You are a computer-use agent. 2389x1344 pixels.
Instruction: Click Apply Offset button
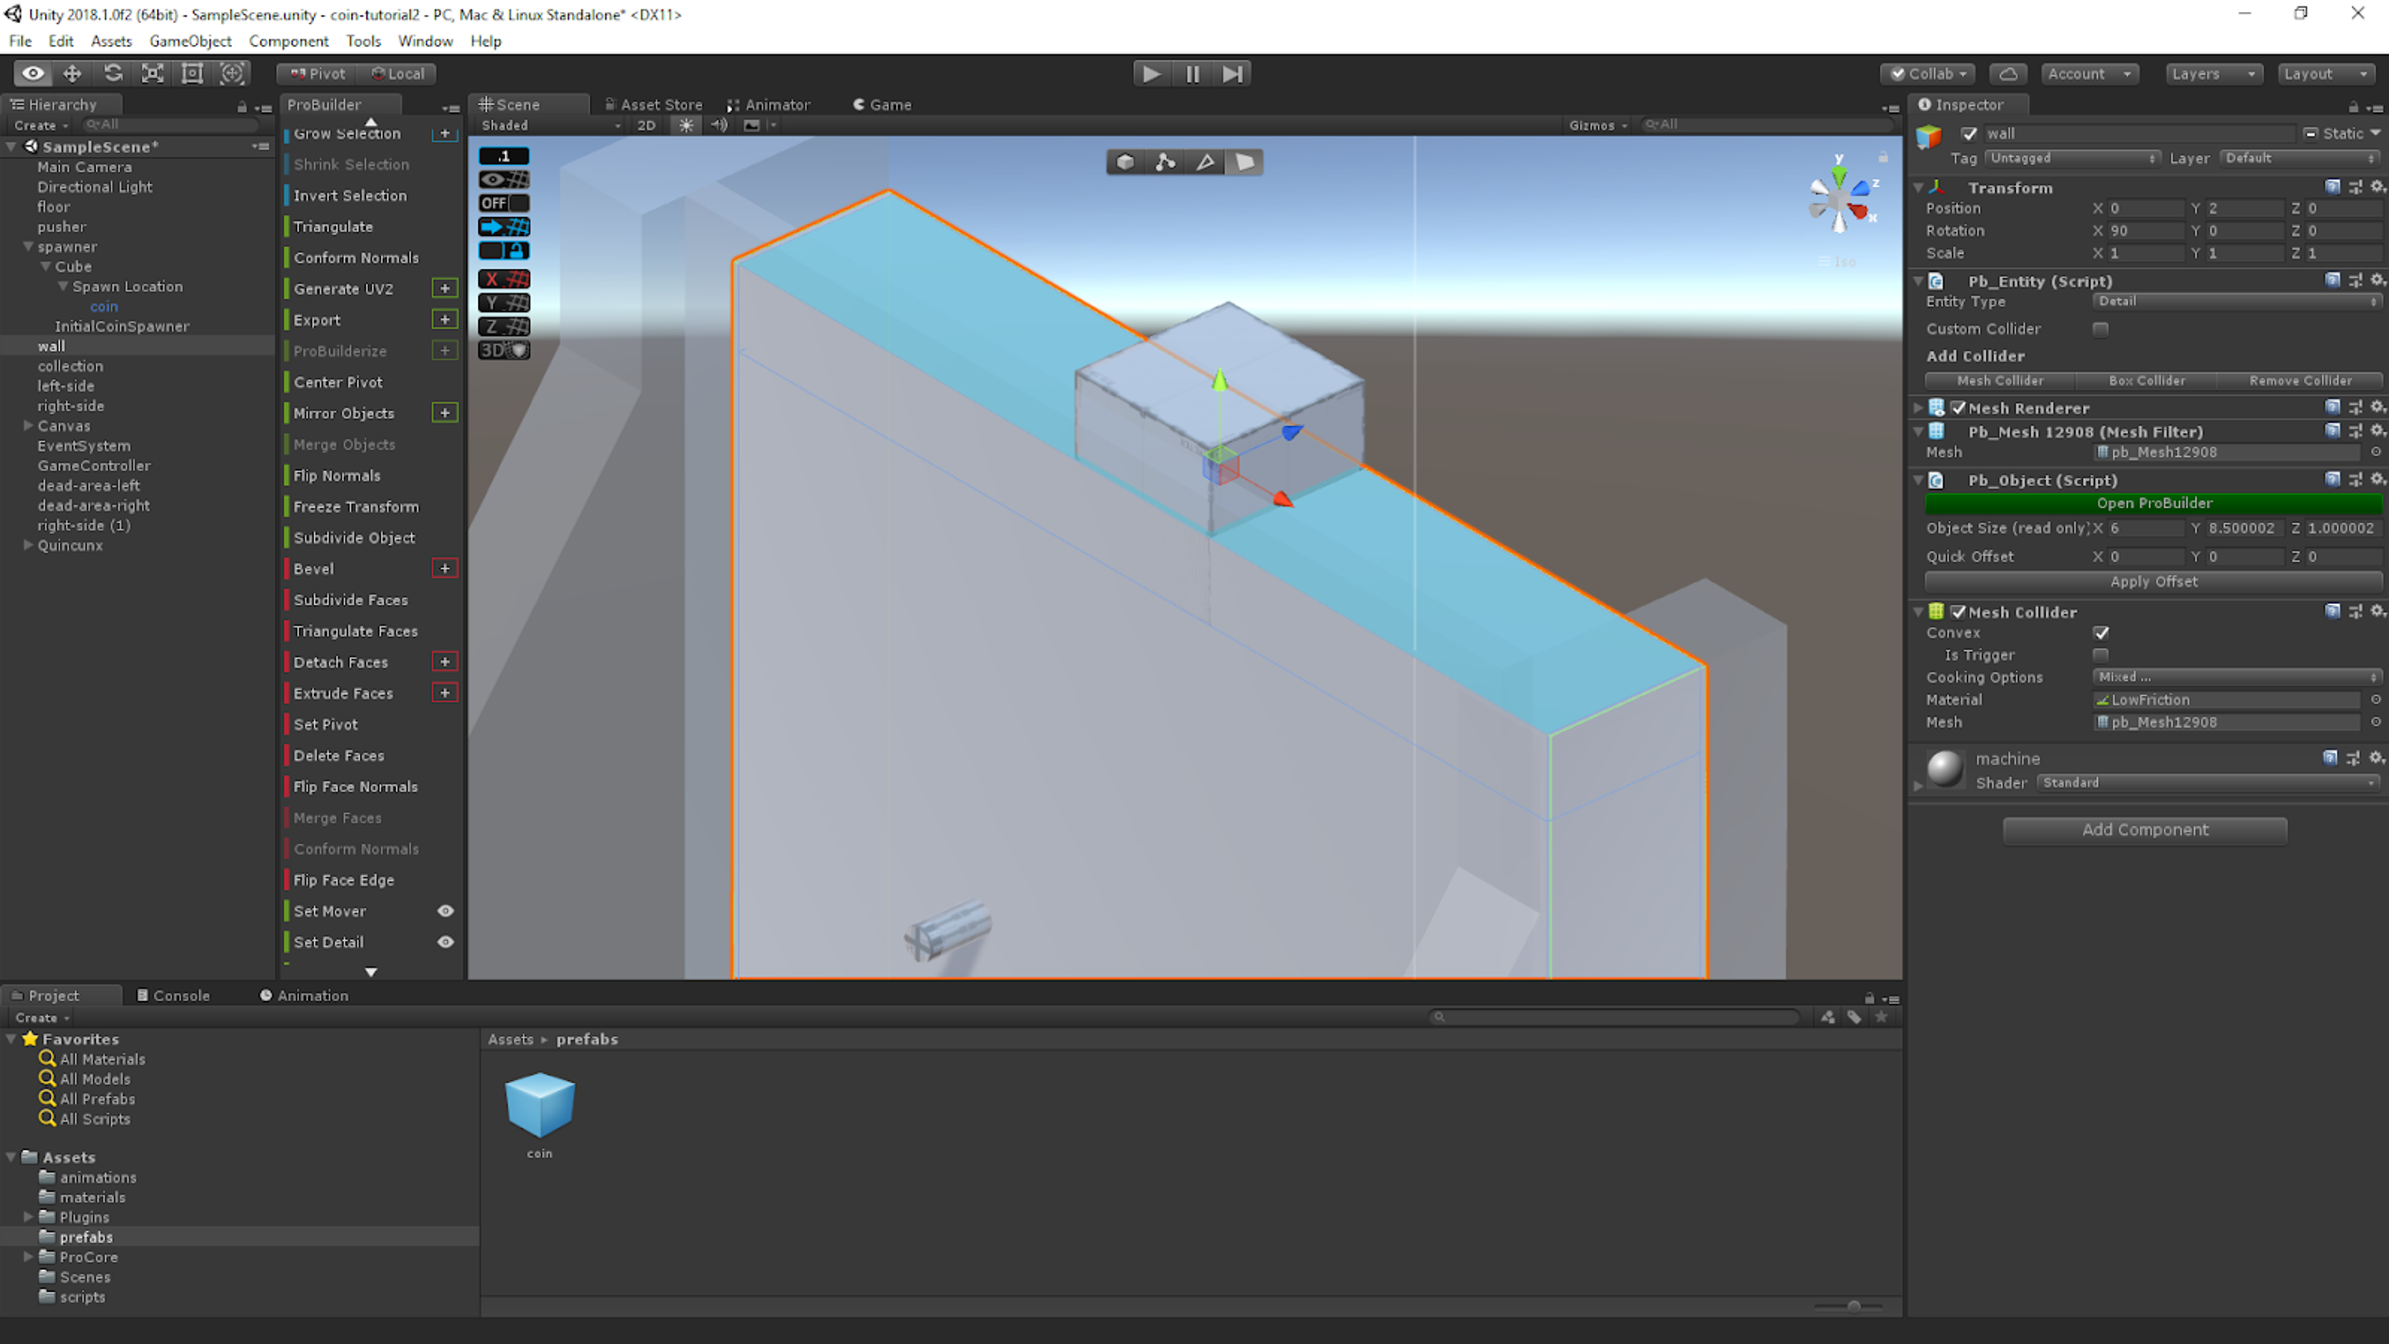coord(2153,582)
